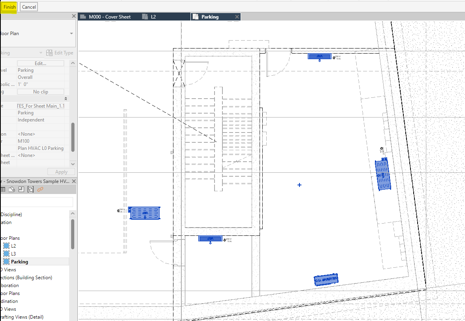Click the bracketed shapes icon in browser toolbar
Image resolution: width=465 pixels, height=321 pixels.
pos(30,189)
